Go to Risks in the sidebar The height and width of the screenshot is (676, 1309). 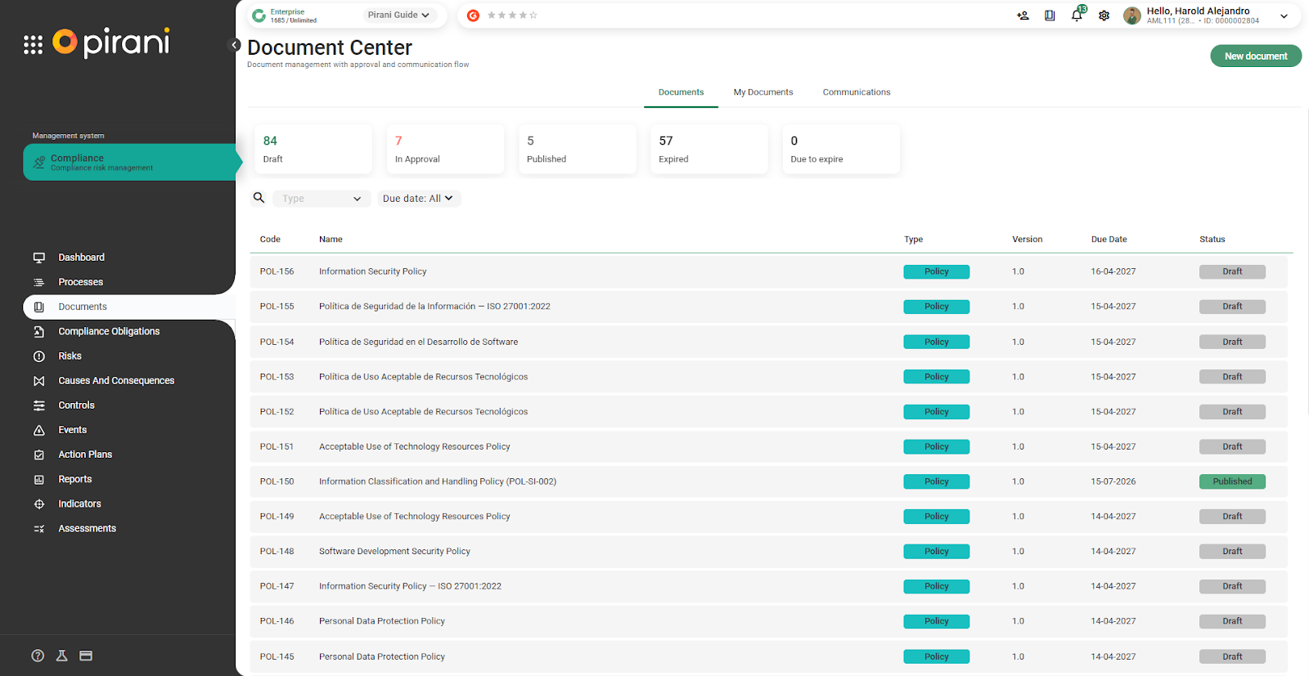tap(70, 356)
